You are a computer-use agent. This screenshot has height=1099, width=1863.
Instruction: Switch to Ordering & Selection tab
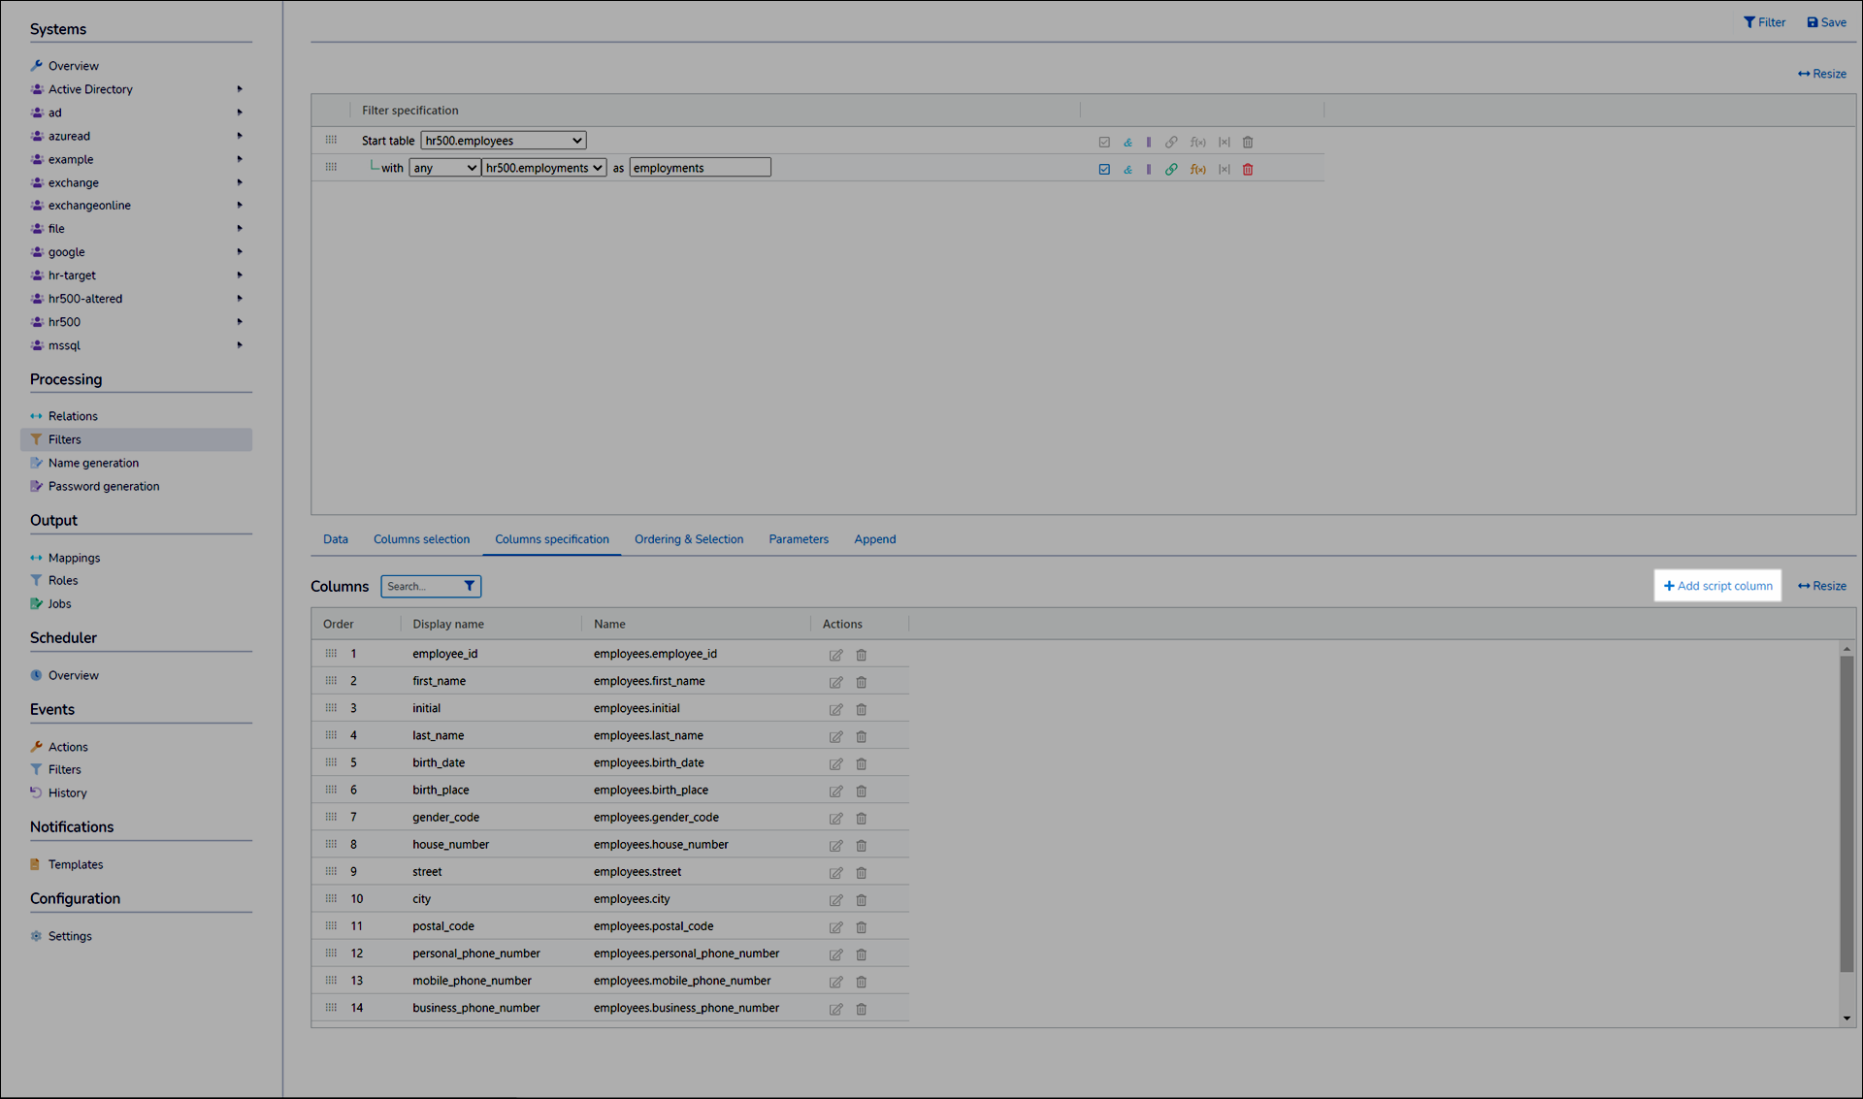(x=688, y=539)
